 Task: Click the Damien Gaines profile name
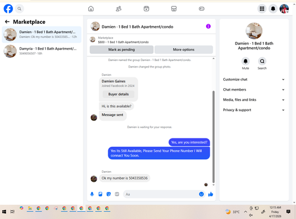tap(114, 81)
